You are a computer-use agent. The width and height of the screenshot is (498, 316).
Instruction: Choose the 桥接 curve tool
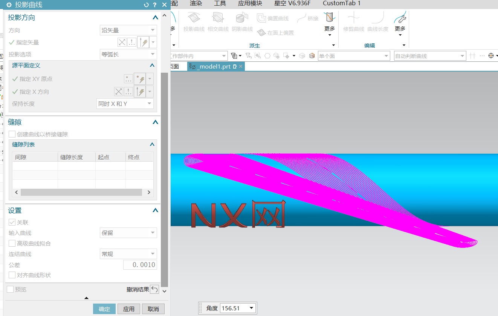point(307,18)
